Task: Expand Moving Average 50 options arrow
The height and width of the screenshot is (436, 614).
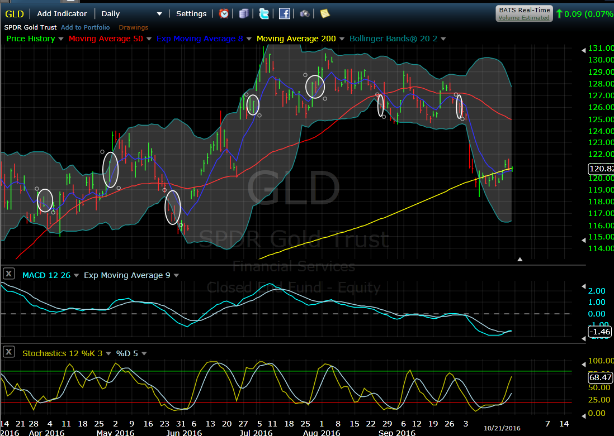Action: [149, 39]
